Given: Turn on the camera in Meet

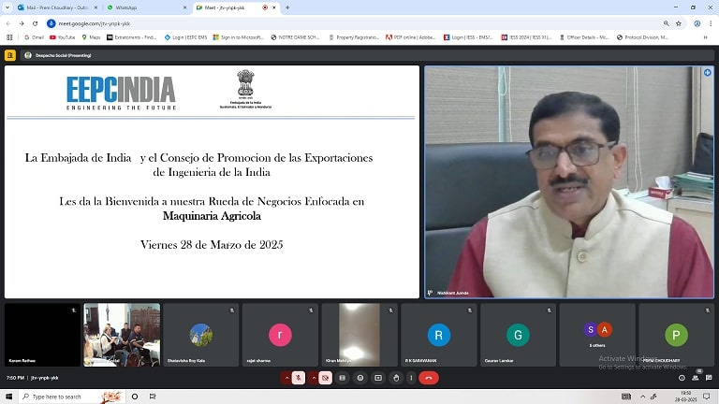Looking at the screenshot, I should click(325, 378).
